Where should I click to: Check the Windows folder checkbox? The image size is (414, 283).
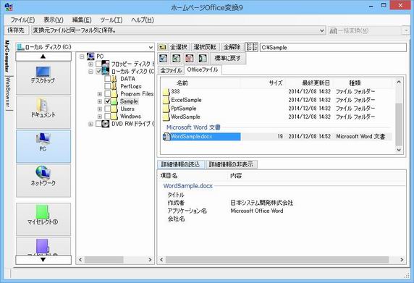(x=107, y=116)
